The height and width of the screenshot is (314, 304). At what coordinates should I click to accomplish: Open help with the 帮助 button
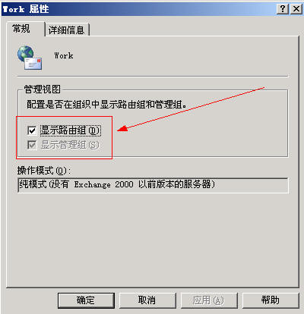(x=271, y=300)
